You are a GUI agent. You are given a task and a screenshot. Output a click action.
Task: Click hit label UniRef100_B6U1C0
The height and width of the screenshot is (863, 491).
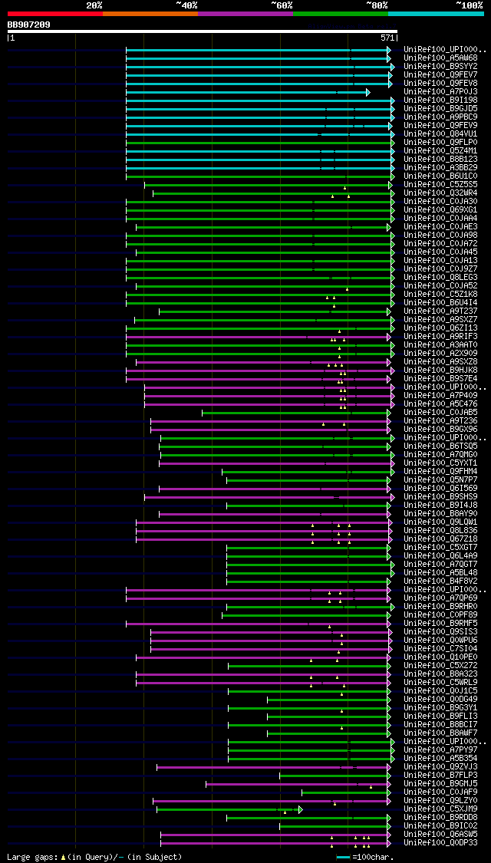pos(441,176)
